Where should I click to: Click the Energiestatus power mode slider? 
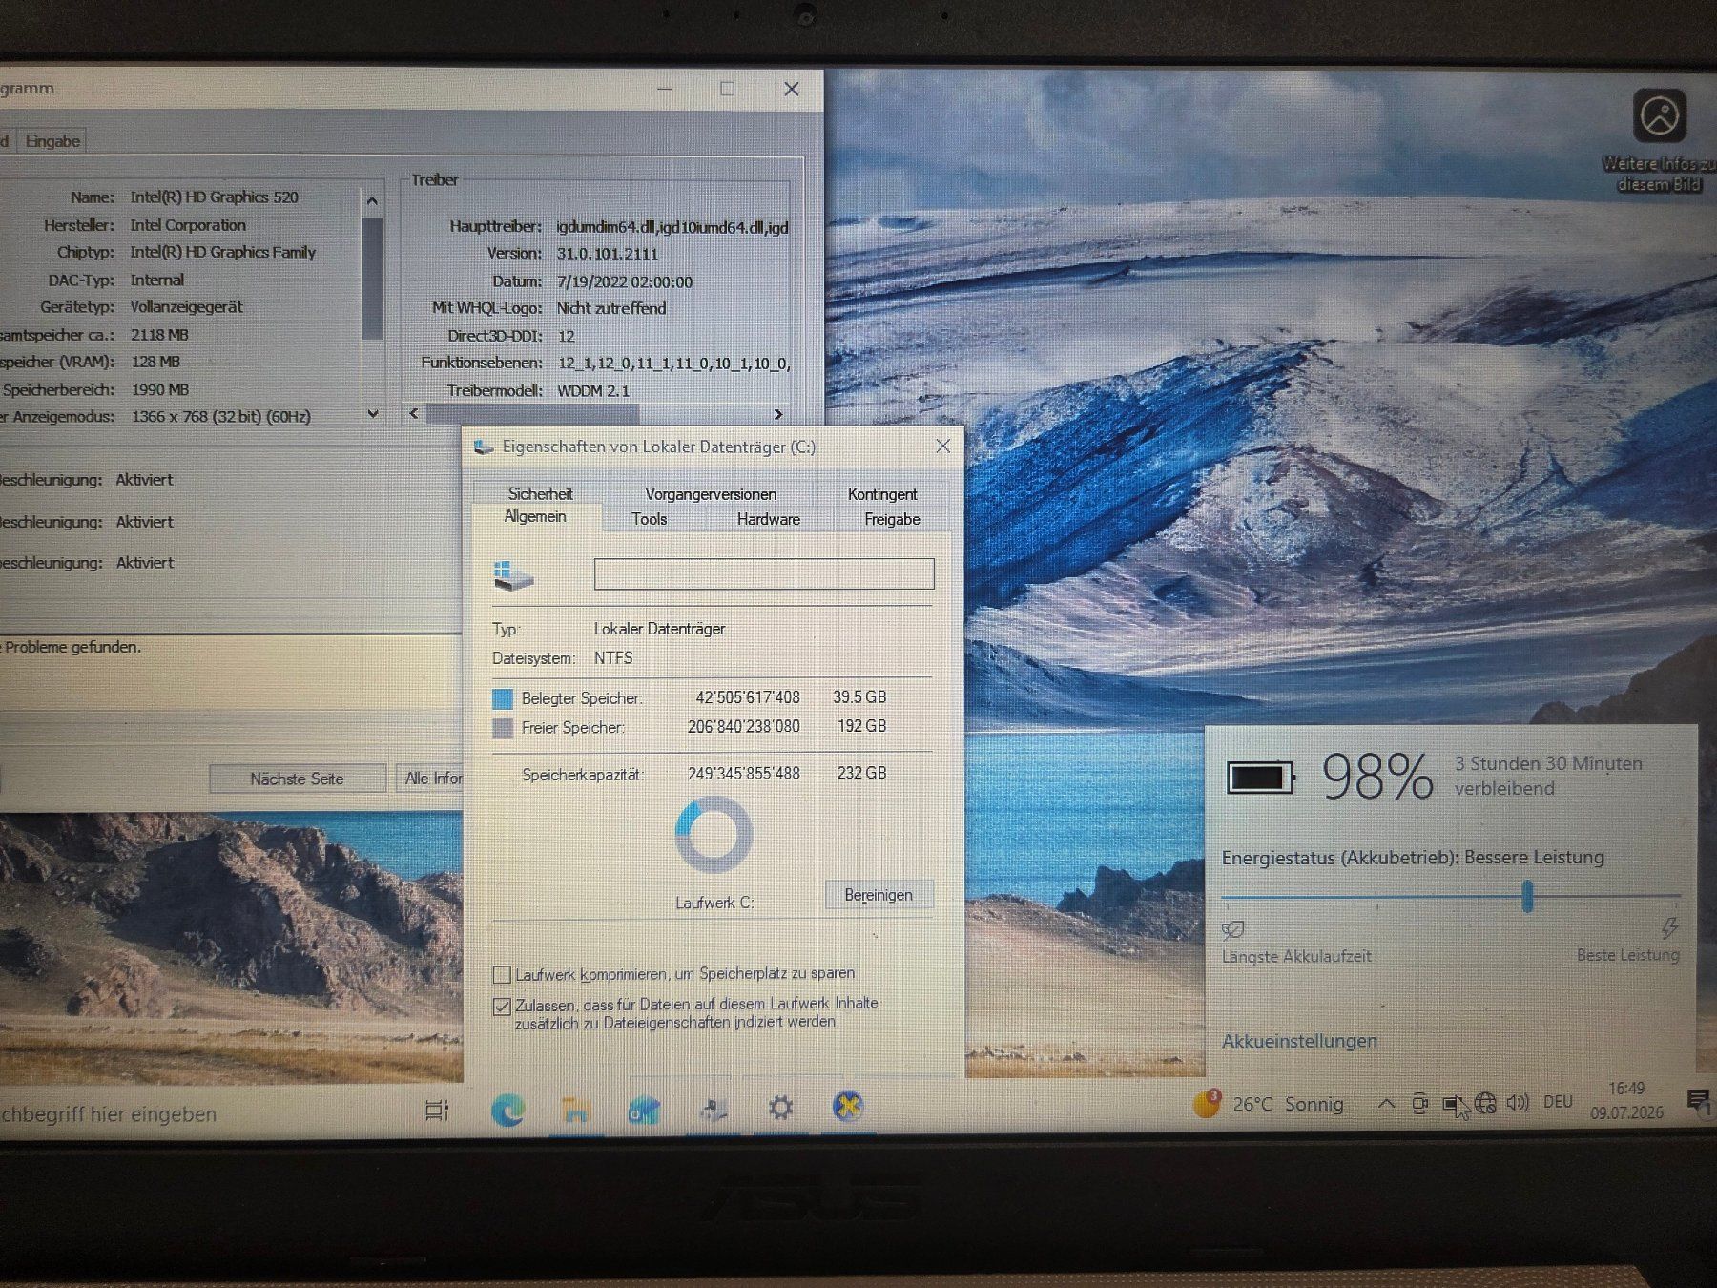(1451, 897)
